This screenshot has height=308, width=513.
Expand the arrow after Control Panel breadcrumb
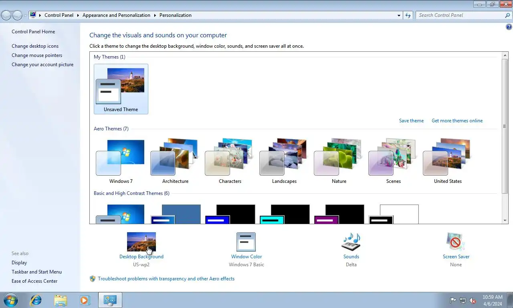(x=78, y=15)
